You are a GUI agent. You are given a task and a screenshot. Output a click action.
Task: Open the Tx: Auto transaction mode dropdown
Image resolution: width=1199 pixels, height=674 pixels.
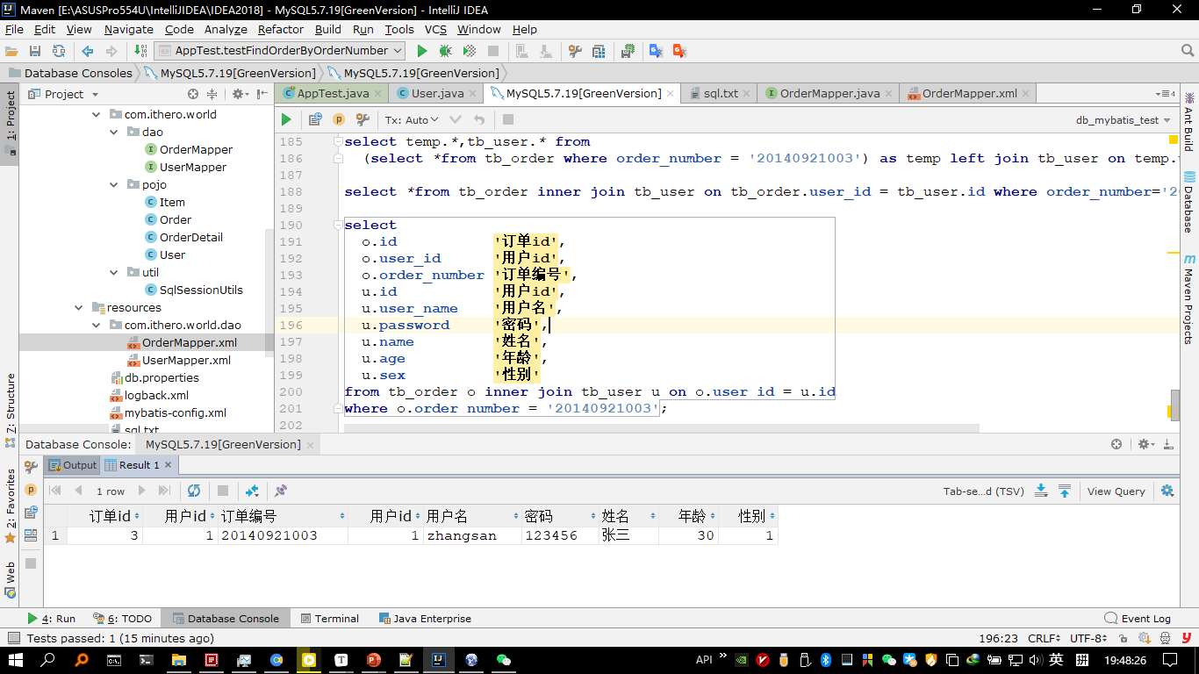coord(412,119)
